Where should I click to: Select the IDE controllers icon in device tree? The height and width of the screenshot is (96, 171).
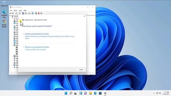point(14,34)
